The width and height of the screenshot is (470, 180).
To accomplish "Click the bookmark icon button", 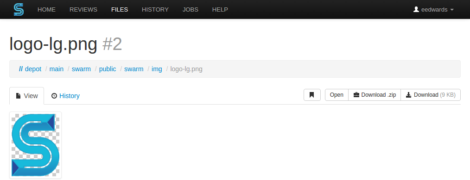I will (x=312, y=95).
